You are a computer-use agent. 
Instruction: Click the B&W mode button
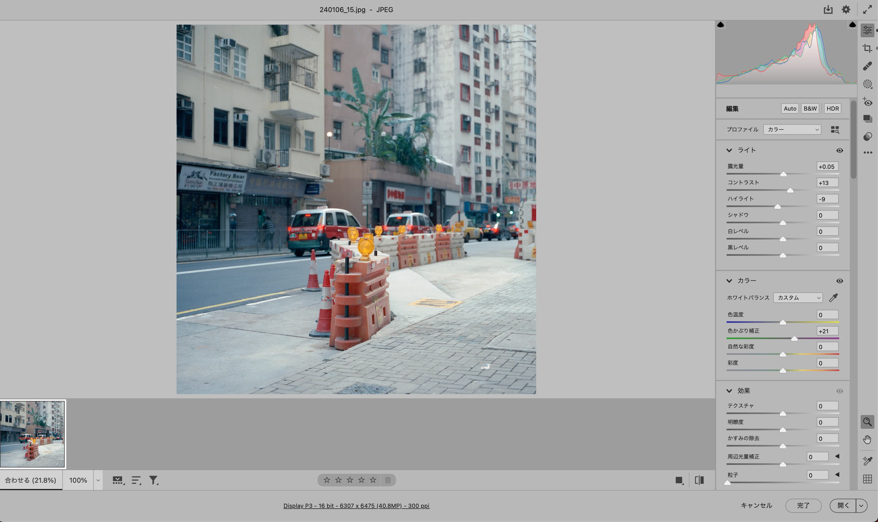coord(810,108)
